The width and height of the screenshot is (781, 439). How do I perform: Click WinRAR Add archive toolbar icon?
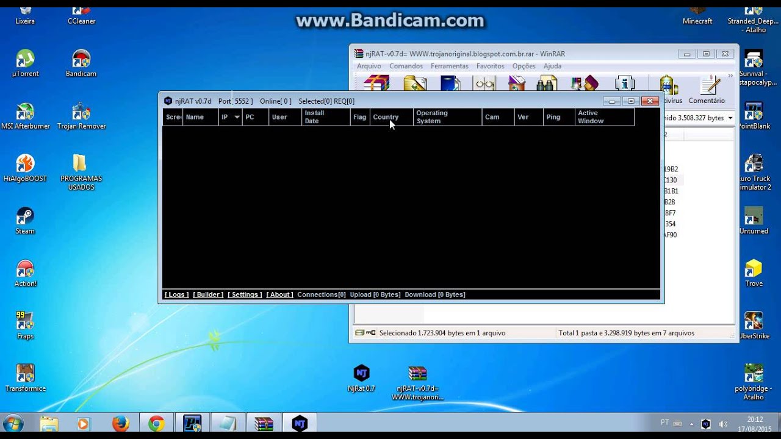376,83
